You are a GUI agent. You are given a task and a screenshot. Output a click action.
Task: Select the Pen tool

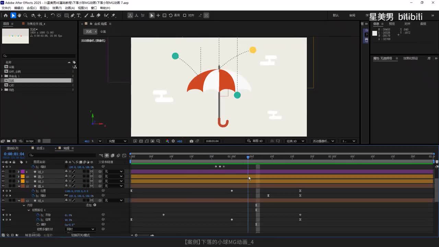pos(73,15)
